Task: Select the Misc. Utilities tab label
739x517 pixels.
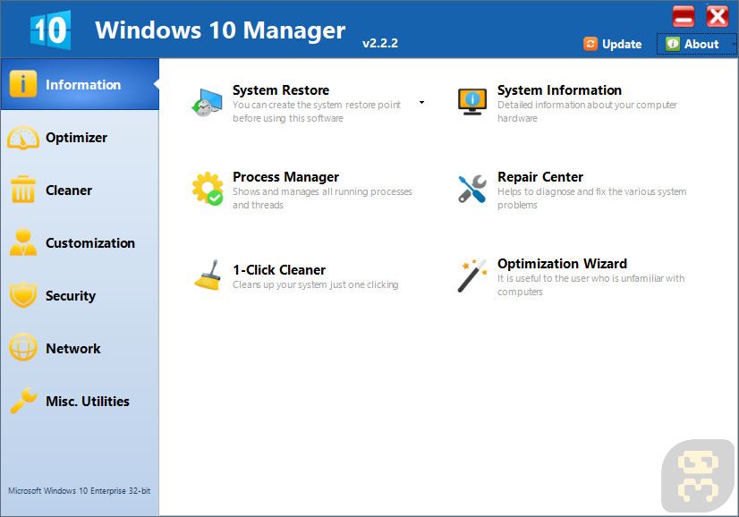Action: (x=88, y=402)
